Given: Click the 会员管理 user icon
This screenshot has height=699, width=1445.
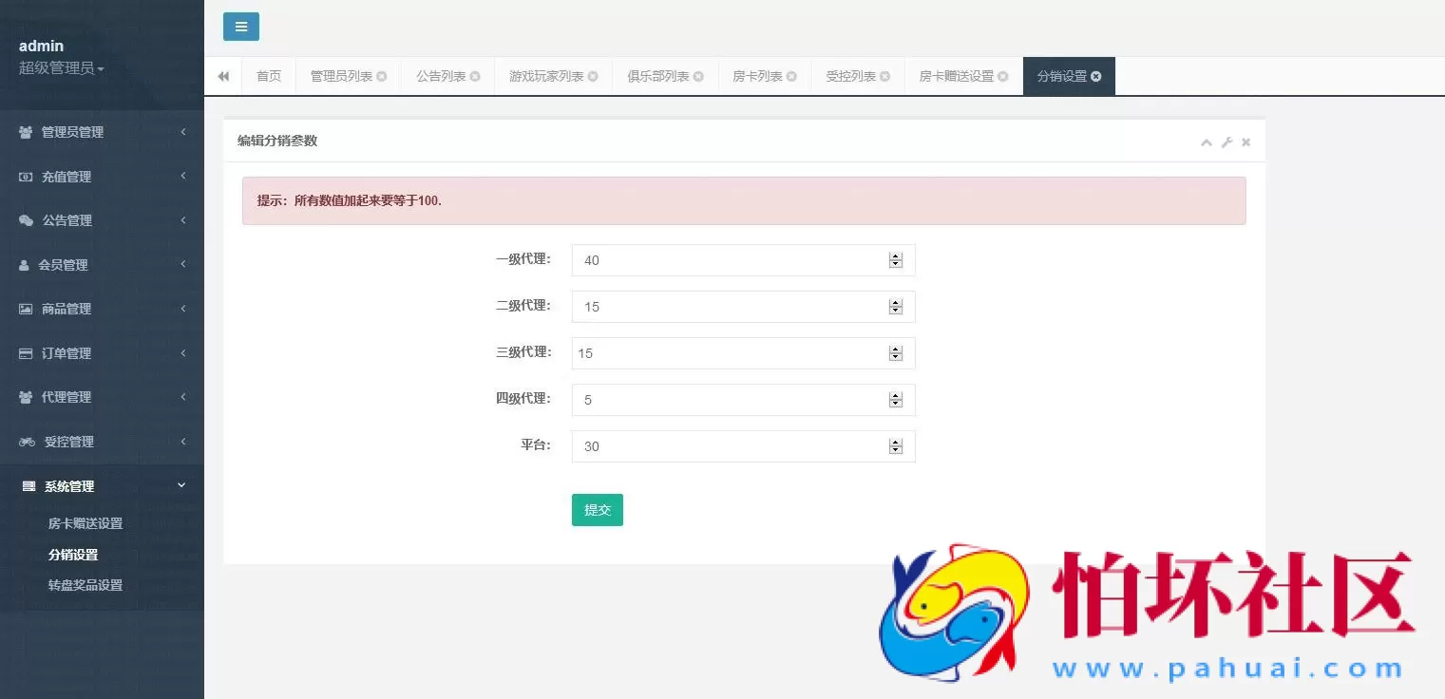Looking at the screenshot, I should pyautogui.click(x=24, y=264).
